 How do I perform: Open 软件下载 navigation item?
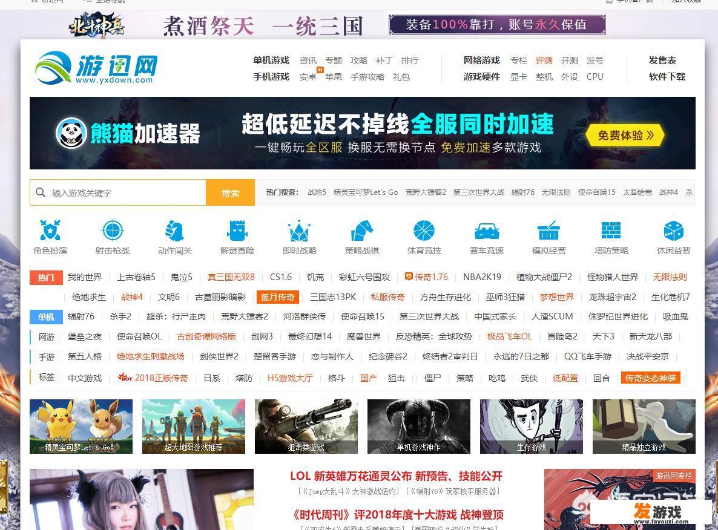click(667, 77)
